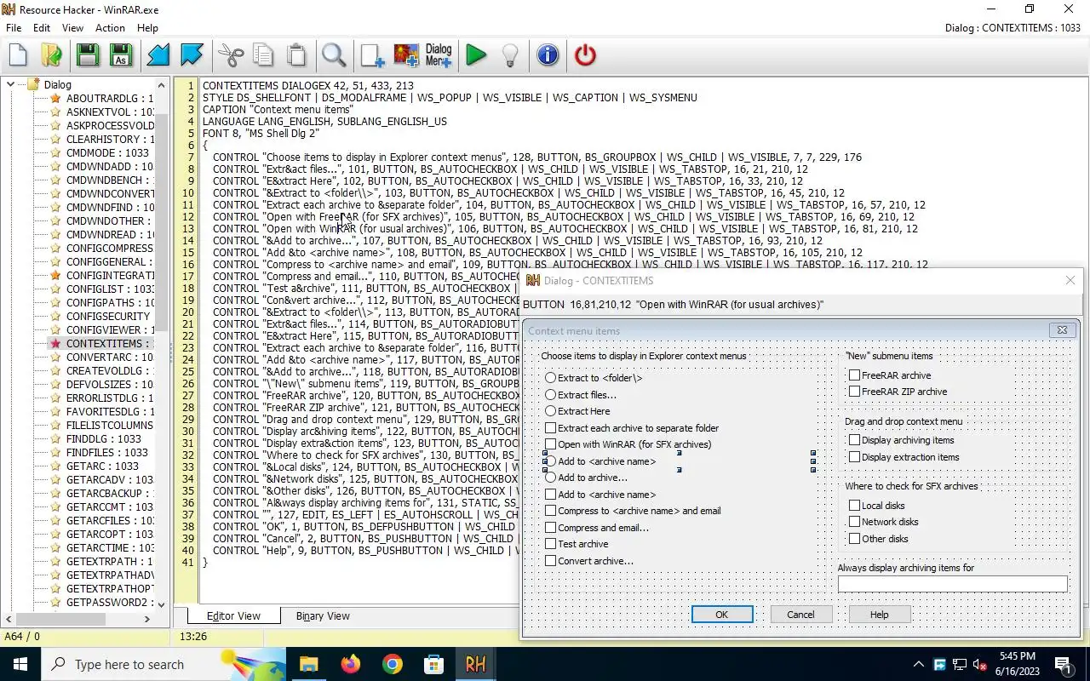Click the tree horizontal scrollbar right arrow

tap(147, 619)
